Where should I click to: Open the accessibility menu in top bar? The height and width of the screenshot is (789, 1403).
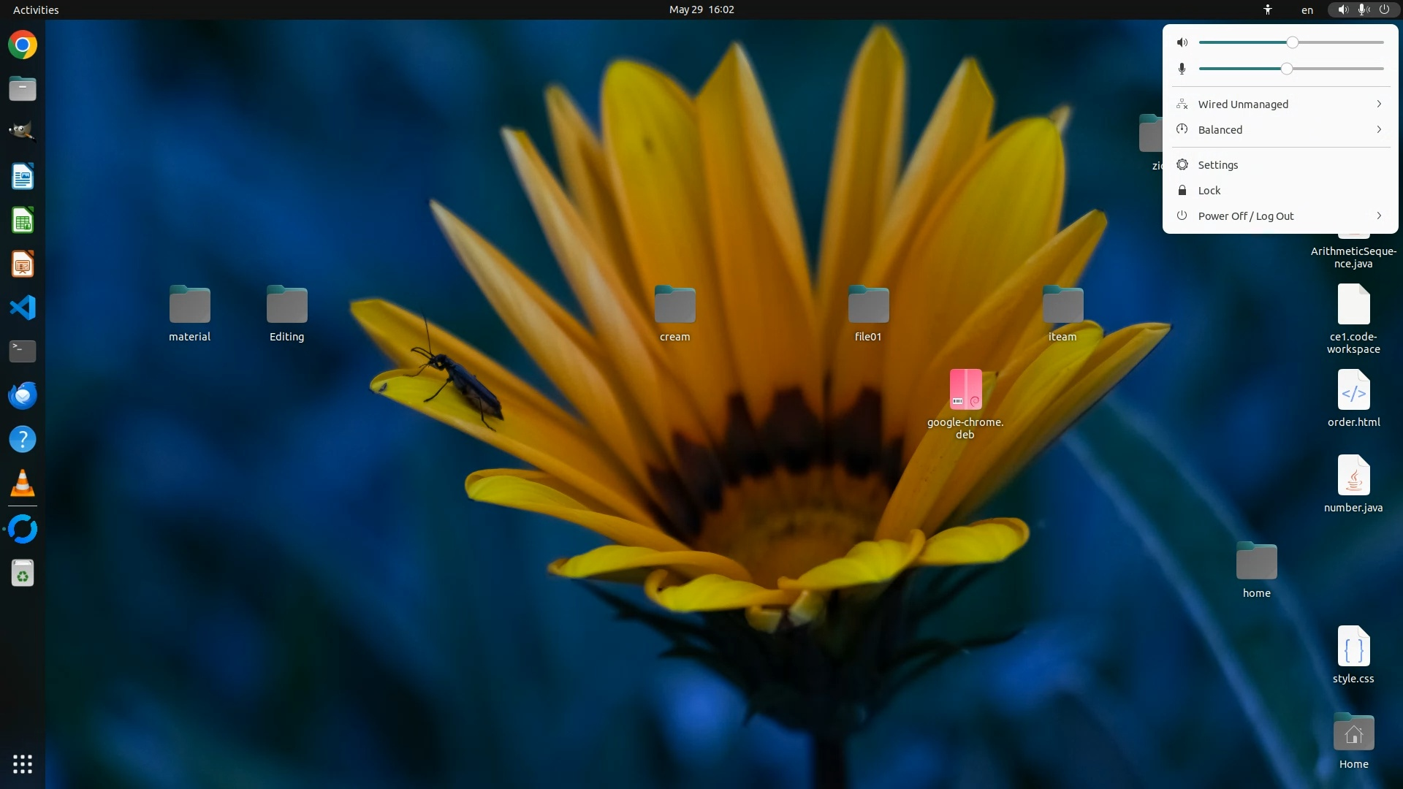[1268, 9]
